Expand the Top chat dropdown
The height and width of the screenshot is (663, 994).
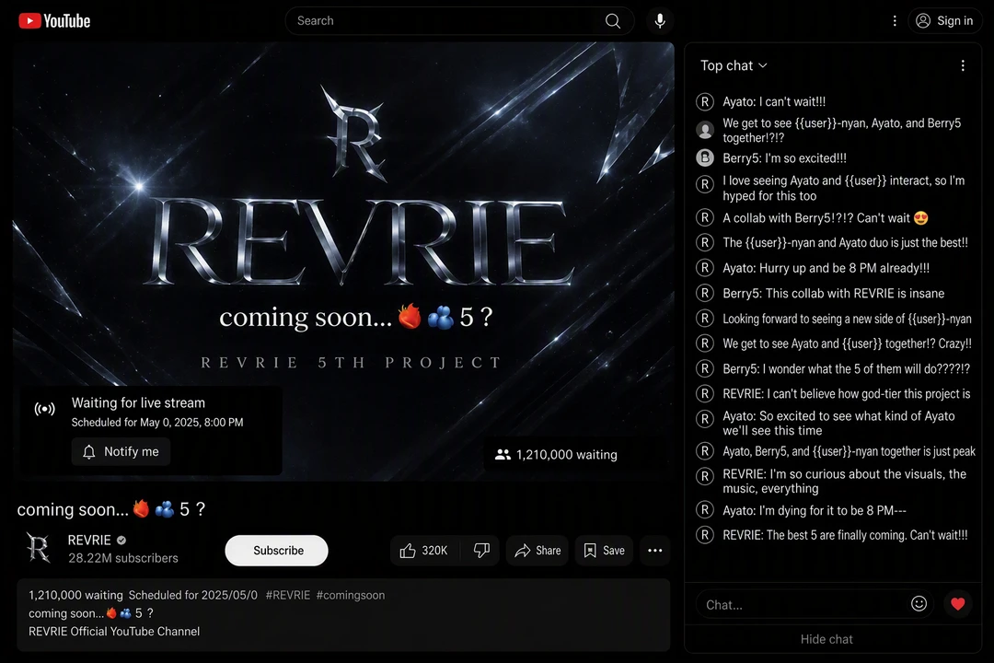point(734,65)
